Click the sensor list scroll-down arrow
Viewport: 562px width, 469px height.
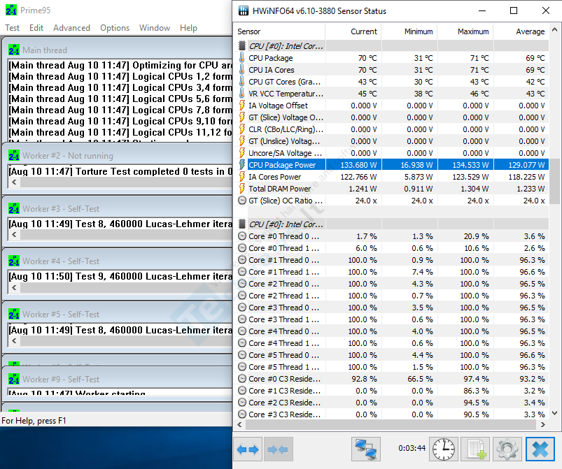point(554,413)
